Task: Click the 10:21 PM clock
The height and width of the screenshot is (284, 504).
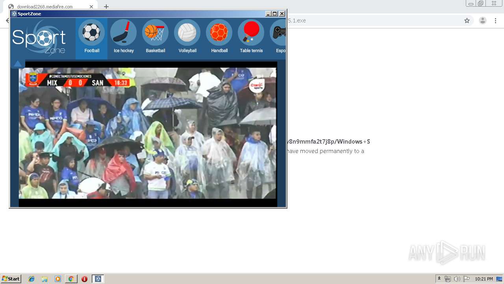Action: coord(484,279)
